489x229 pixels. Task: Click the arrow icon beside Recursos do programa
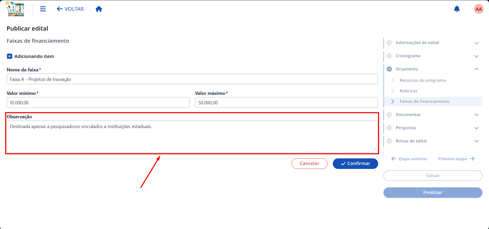click(393, 80)
